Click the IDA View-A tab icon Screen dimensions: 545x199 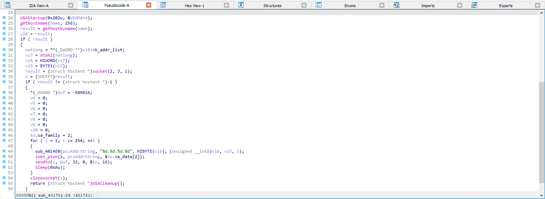pos(7,5)
